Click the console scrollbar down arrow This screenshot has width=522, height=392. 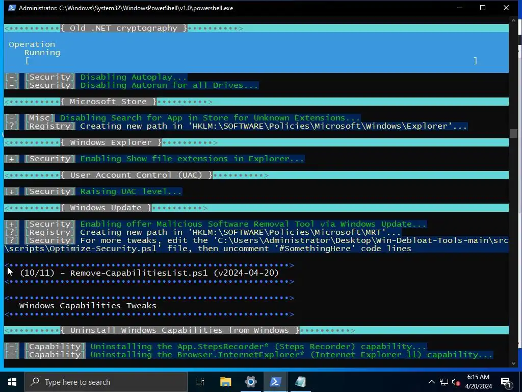pyautogui.click(x=513, y=363)
